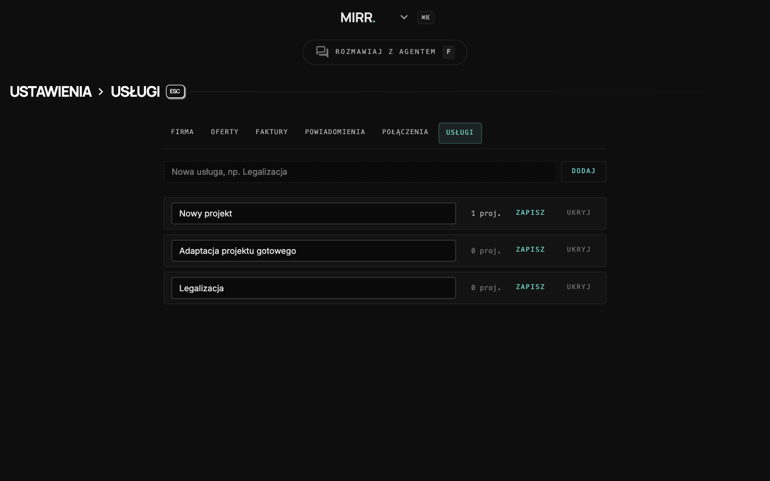Click the breadcrumb arrow separator
Viewport: 770px width, 481px height.
(101, 92)
